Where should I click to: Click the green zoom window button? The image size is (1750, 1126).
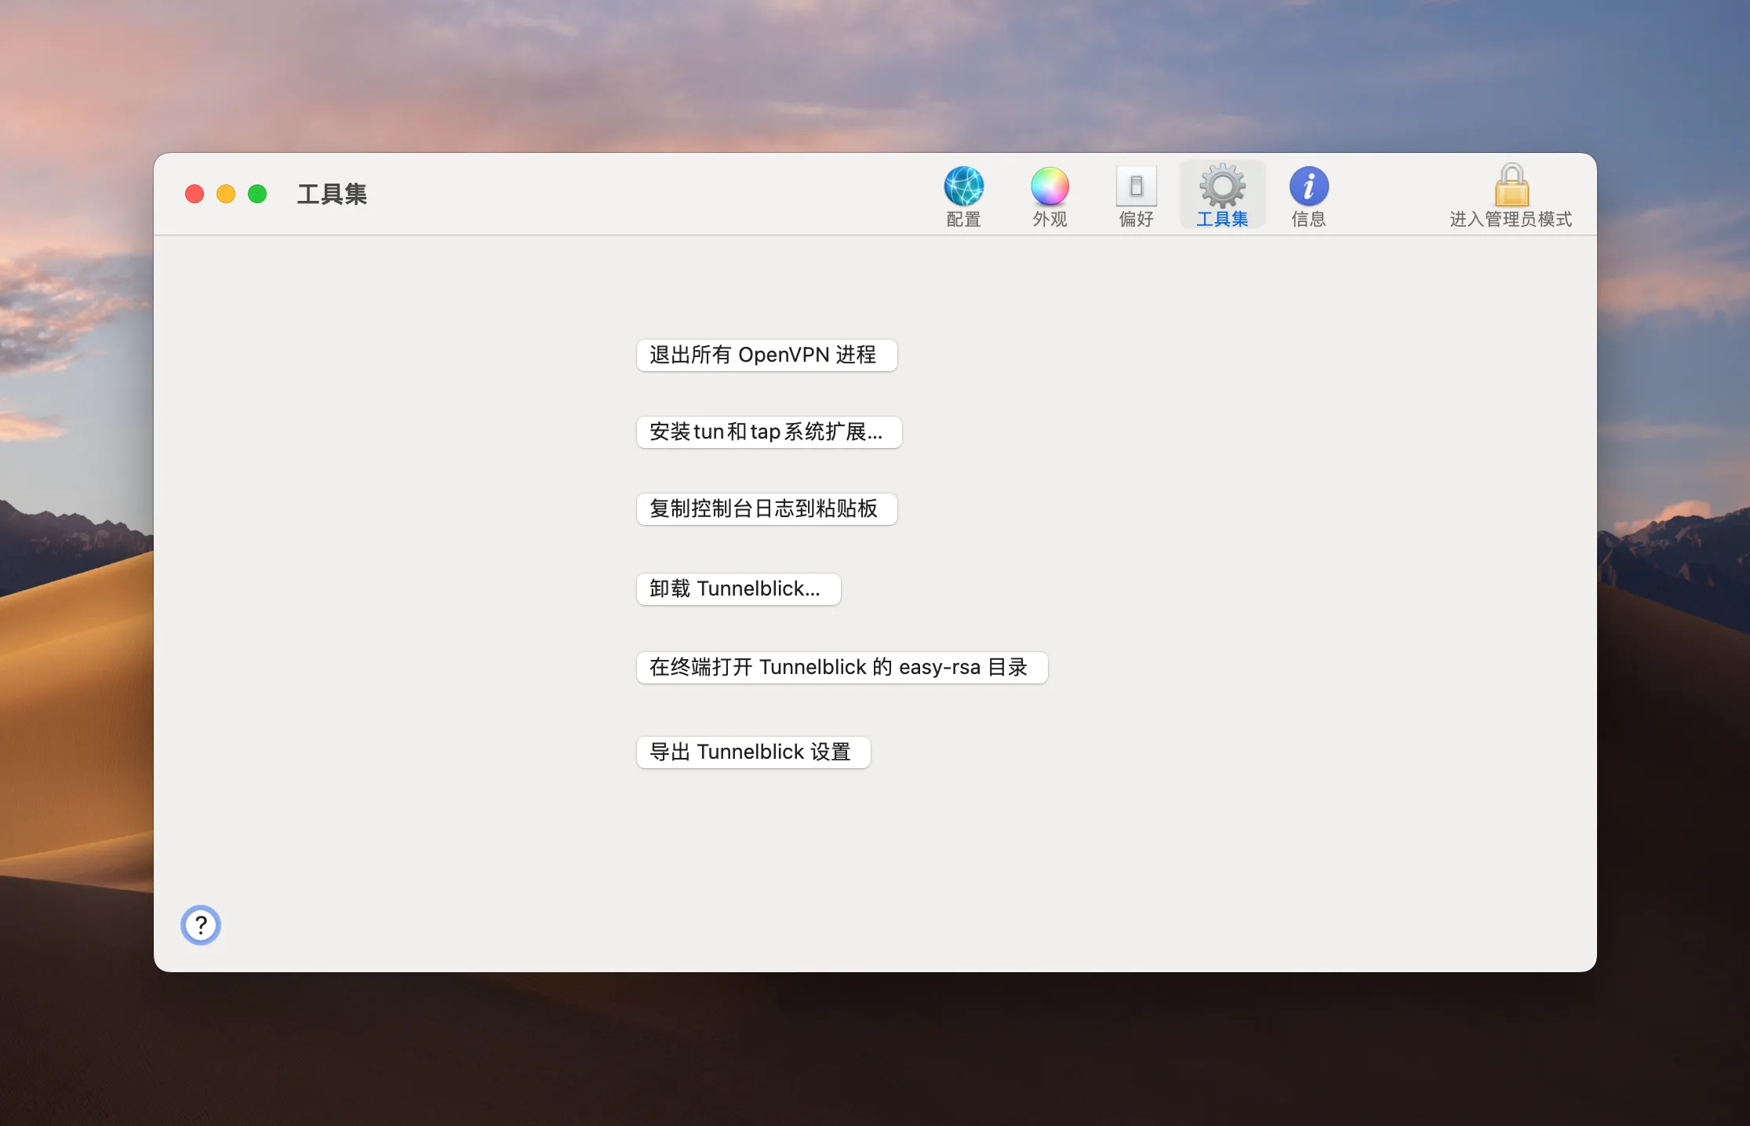257,193
